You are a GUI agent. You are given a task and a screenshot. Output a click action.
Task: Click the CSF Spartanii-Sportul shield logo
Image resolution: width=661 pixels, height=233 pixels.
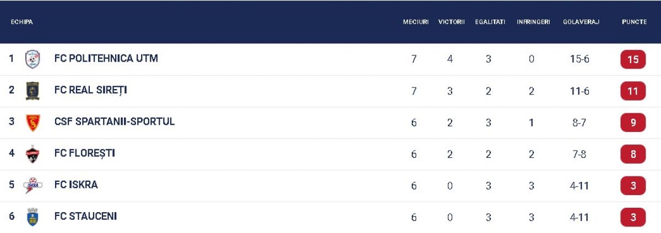click(x=32, y=122)
